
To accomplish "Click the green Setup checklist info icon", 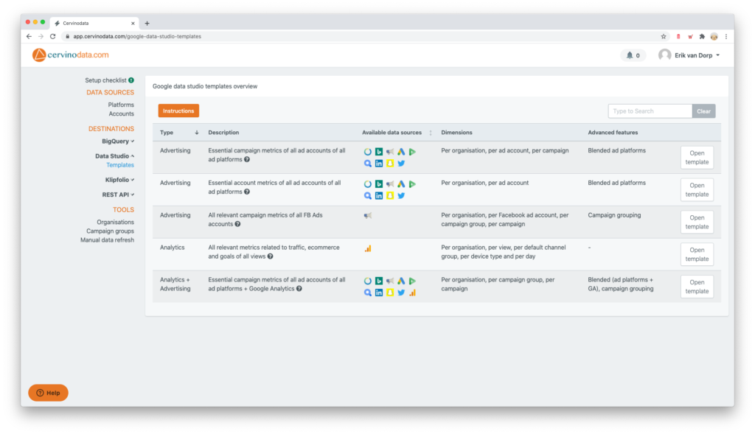I will tap(131, 80).
